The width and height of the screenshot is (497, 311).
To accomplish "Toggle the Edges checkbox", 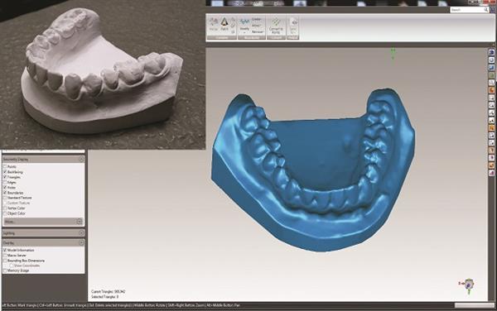I will tap(5, 182).
